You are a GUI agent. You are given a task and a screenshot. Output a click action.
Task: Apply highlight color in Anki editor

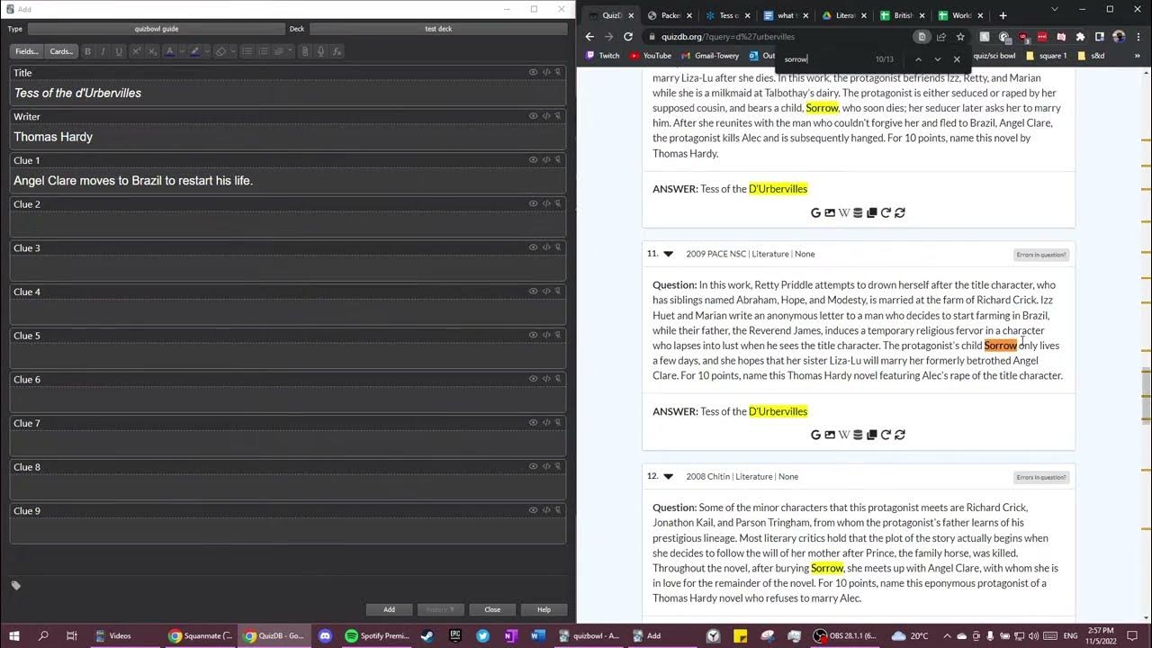194,51
